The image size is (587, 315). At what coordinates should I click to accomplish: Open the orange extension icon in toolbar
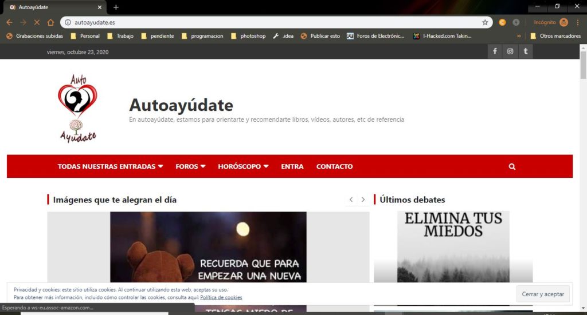click(502, 22)
